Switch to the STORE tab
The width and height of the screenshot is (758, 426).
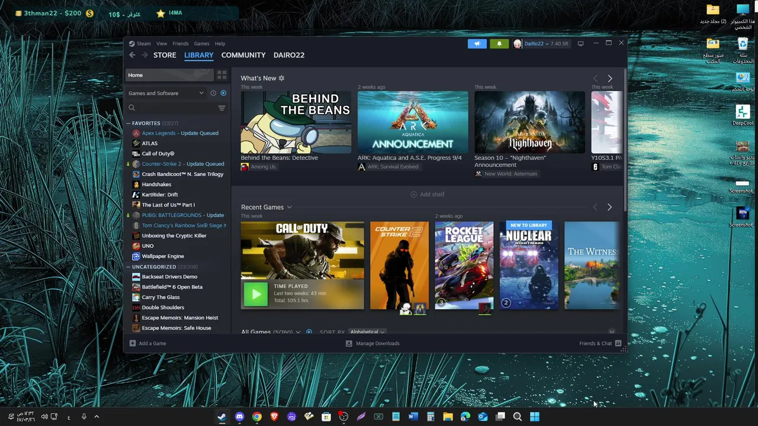coord(165,55)
